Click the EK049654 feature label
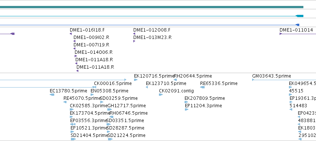 coord(302,83)
